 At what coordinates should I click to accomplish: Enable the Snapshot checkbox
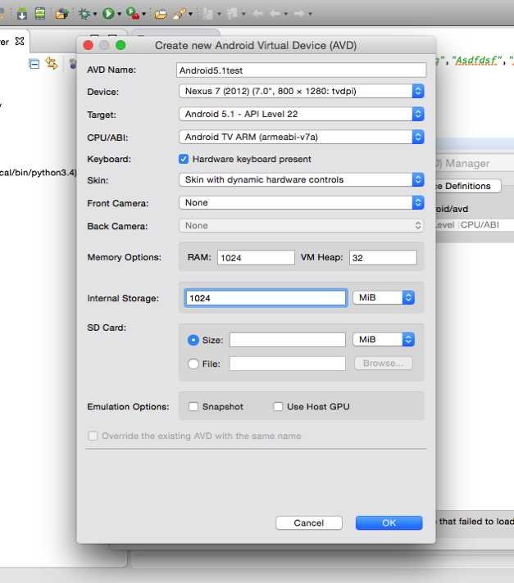pos(193,406)
